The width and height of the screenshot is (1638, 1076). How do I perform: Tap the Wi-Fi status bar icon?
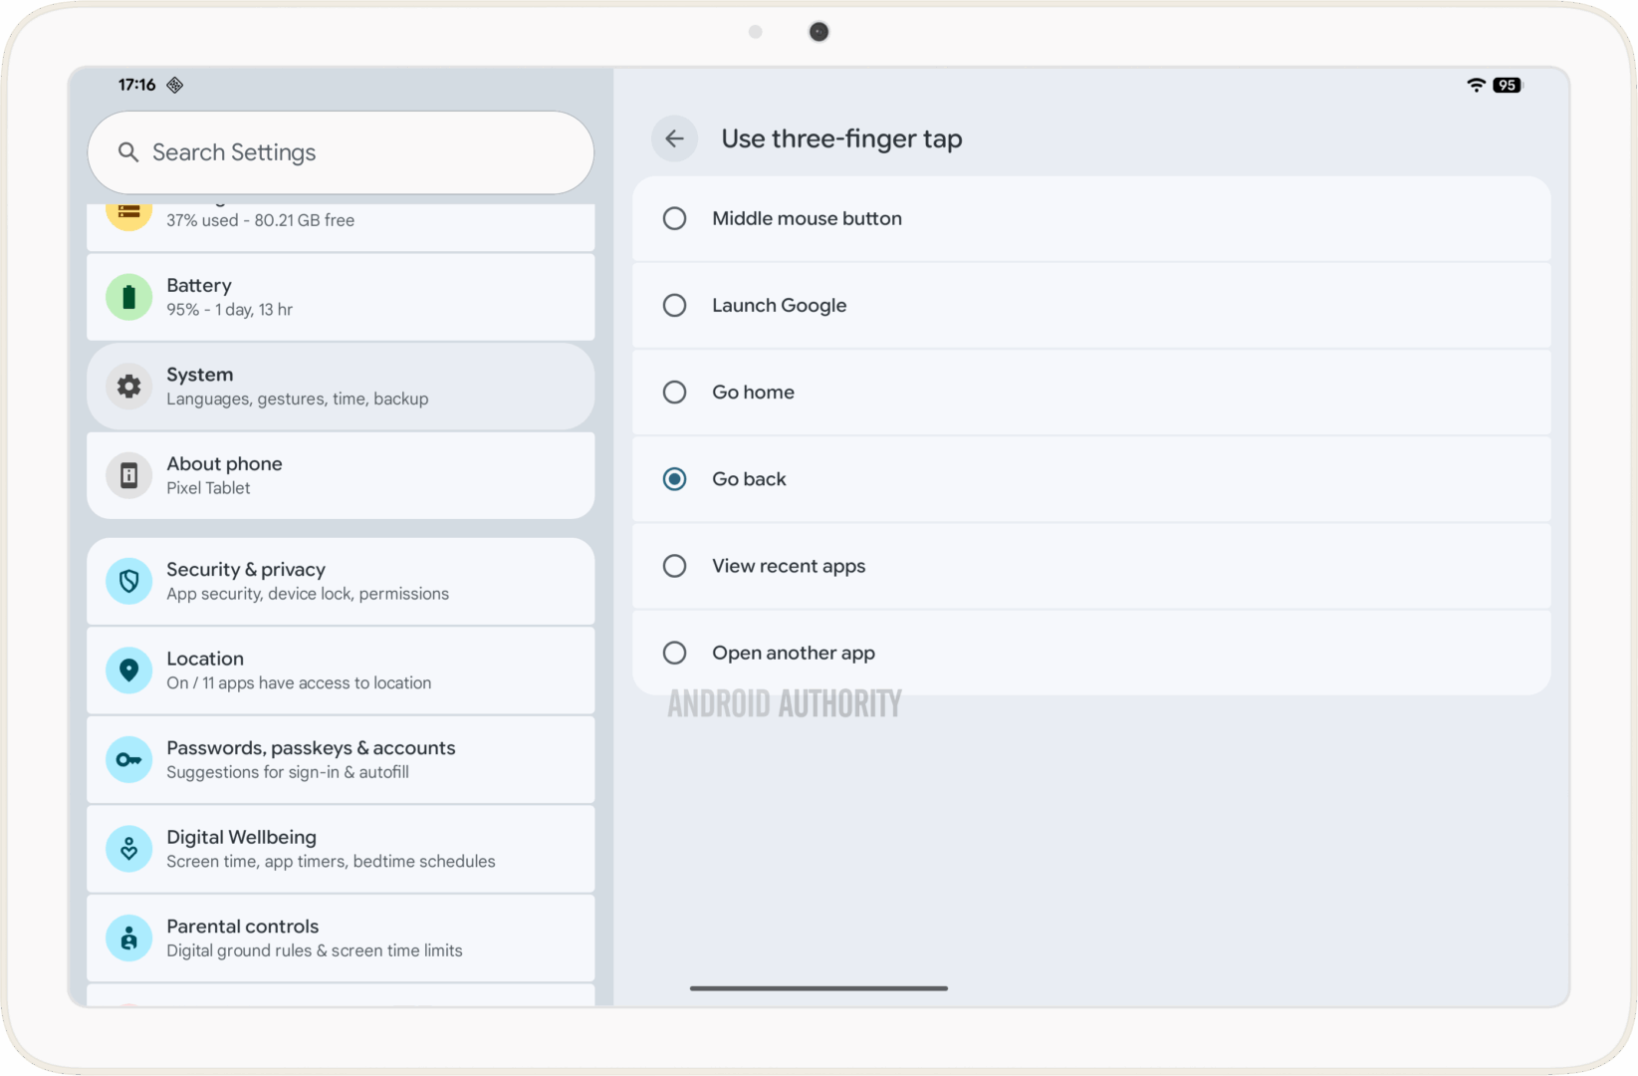click(x=1475, y=86)
